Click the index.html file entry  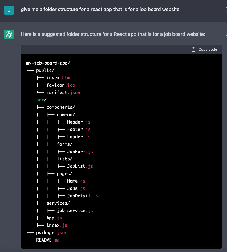click(59, 78)
